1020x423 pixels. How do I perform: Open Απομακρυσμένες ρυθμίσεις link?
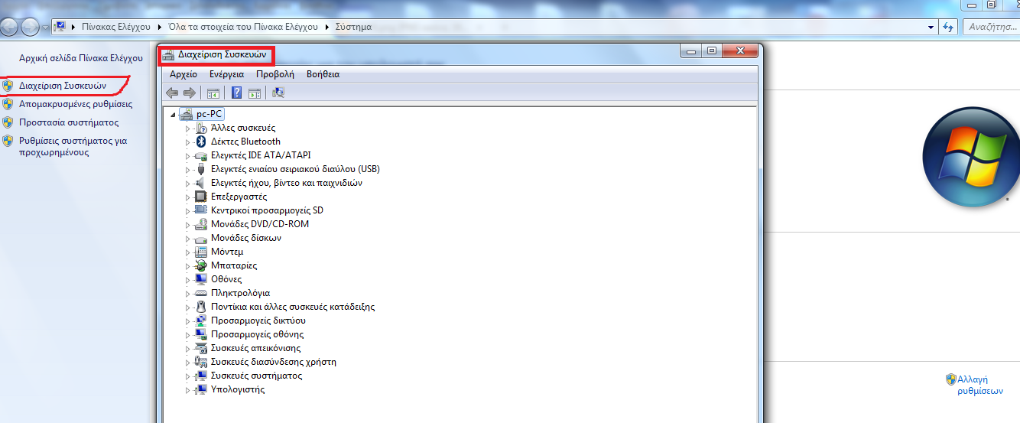76,104
